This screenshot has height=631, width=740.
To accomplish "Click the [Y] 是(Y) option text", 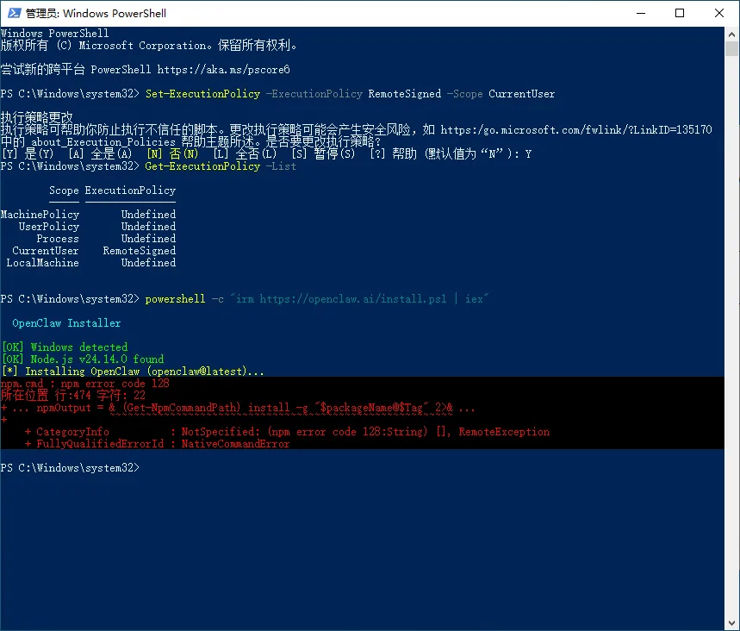I will click(x=28, y=154).
